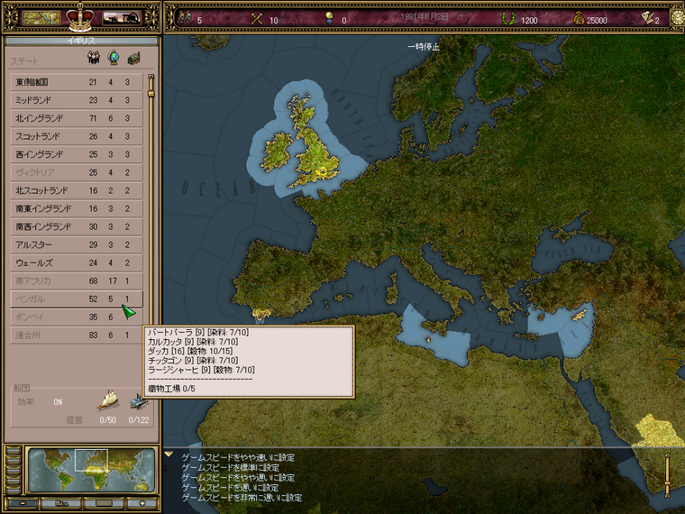
Task: Click the 0/122 steamship value
Action: pyautogui.click(x=139, y=420)
